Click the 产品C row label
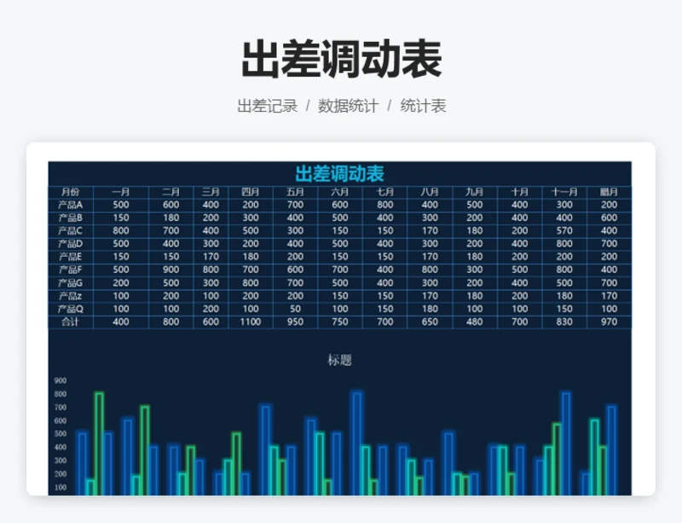 (71, 231)
